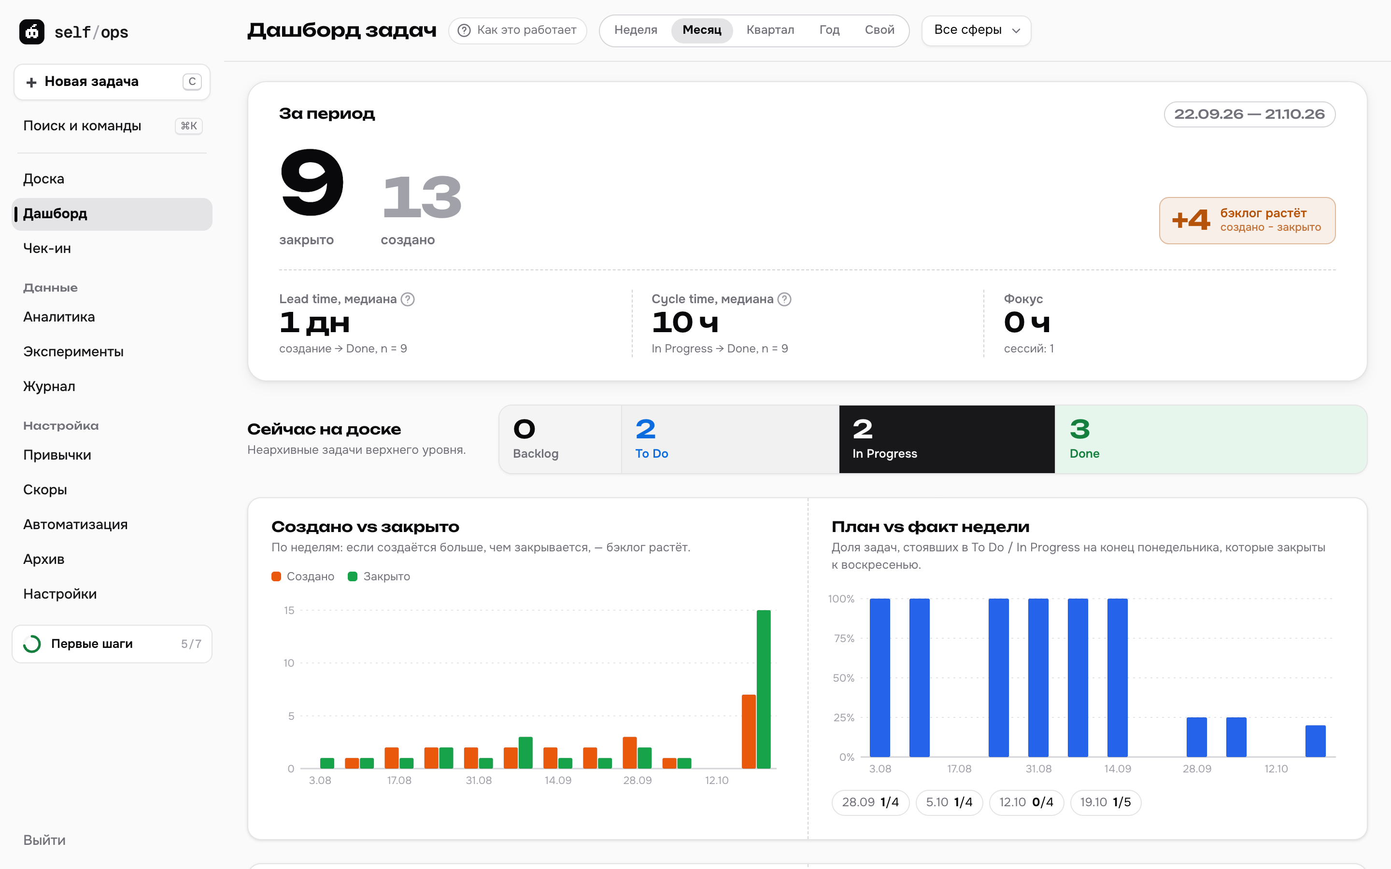Click the 5.10 1/4 week chip
Image resolution: width=1391 pixels, height=869 pixels.
(x=949, y=802)
